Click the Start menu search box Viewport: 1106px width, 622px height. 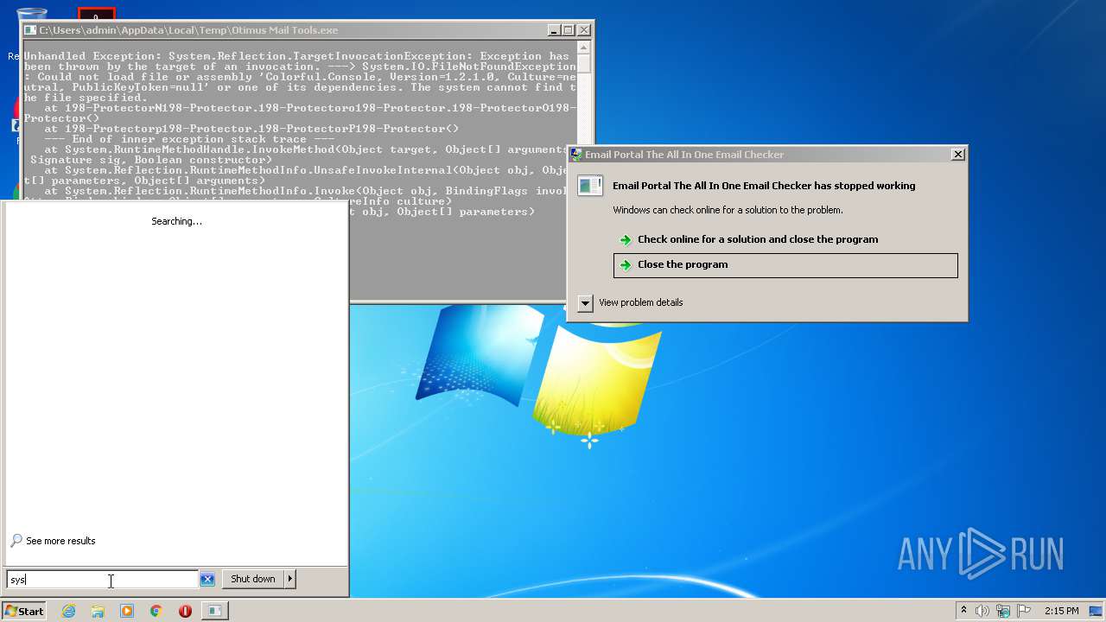(103, 580)
